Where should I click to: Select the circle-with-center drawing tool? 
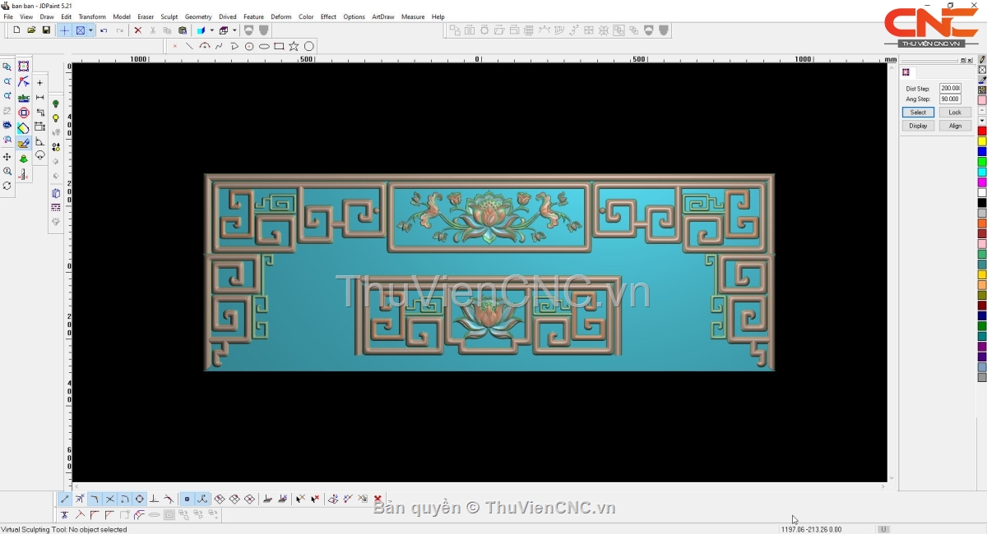click(x=249, y=47)
